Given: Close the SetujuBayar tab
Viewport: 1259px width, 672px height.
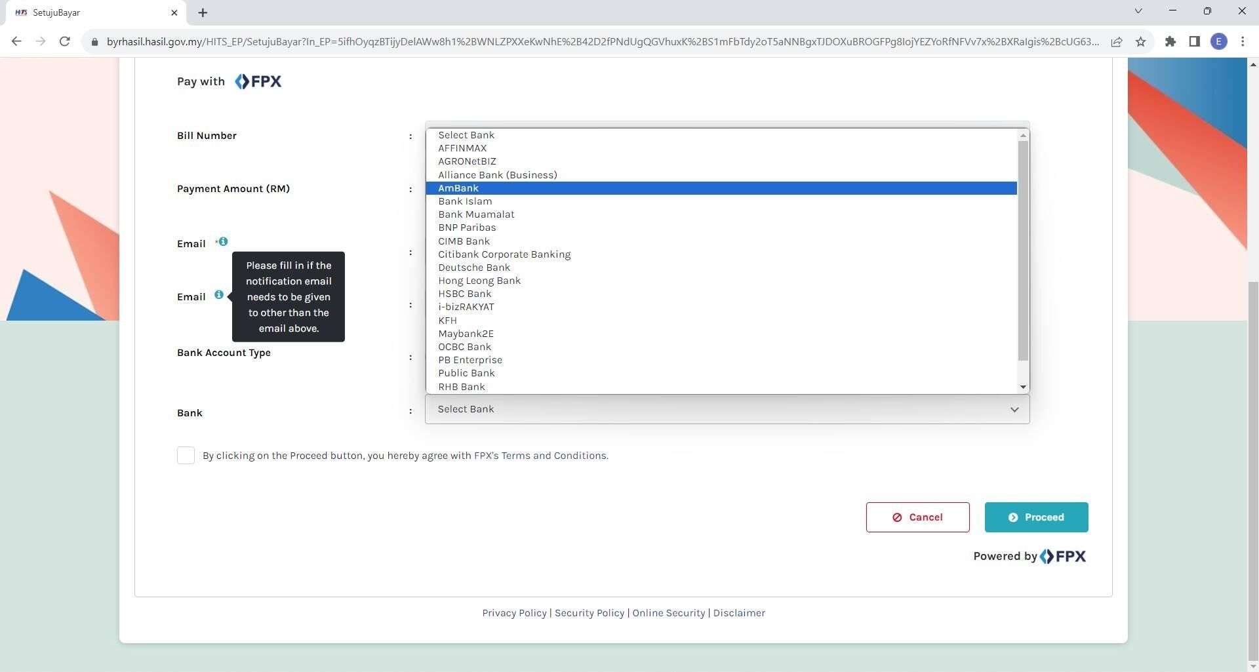Looking at the screenshot, I should pyautogui.click(x=174, y=12).
